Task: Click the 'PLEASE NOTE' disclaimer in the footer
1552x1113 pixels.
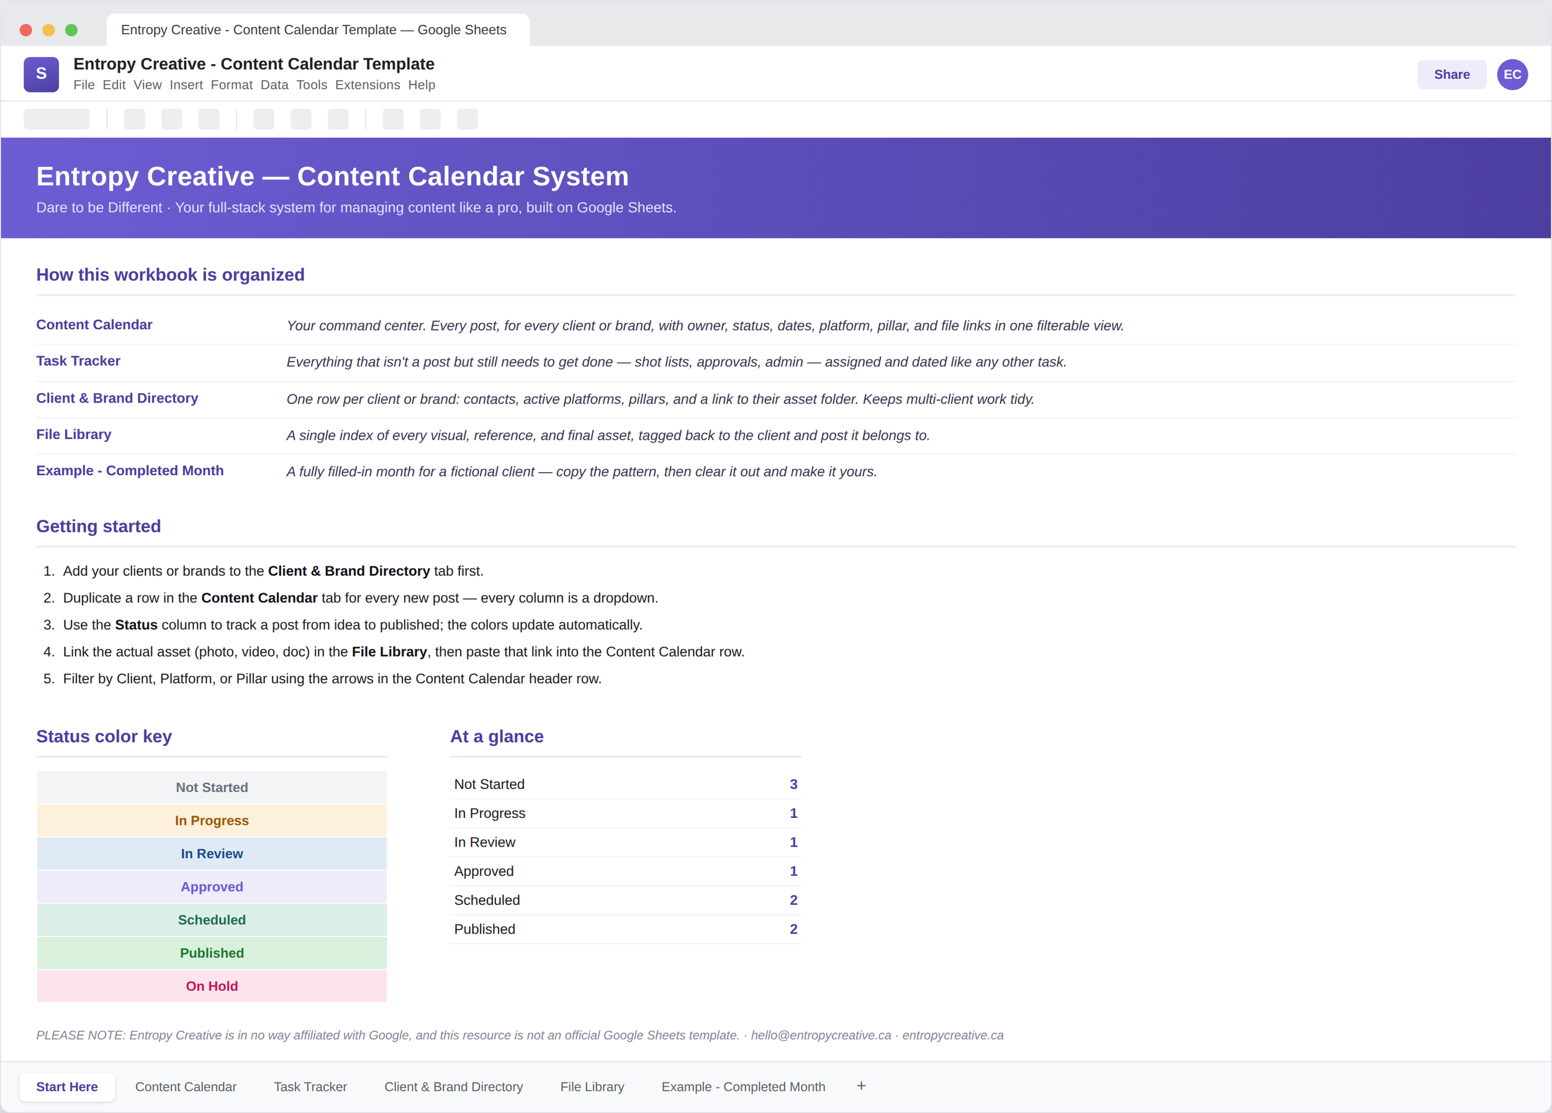Action: [388, 1035]
